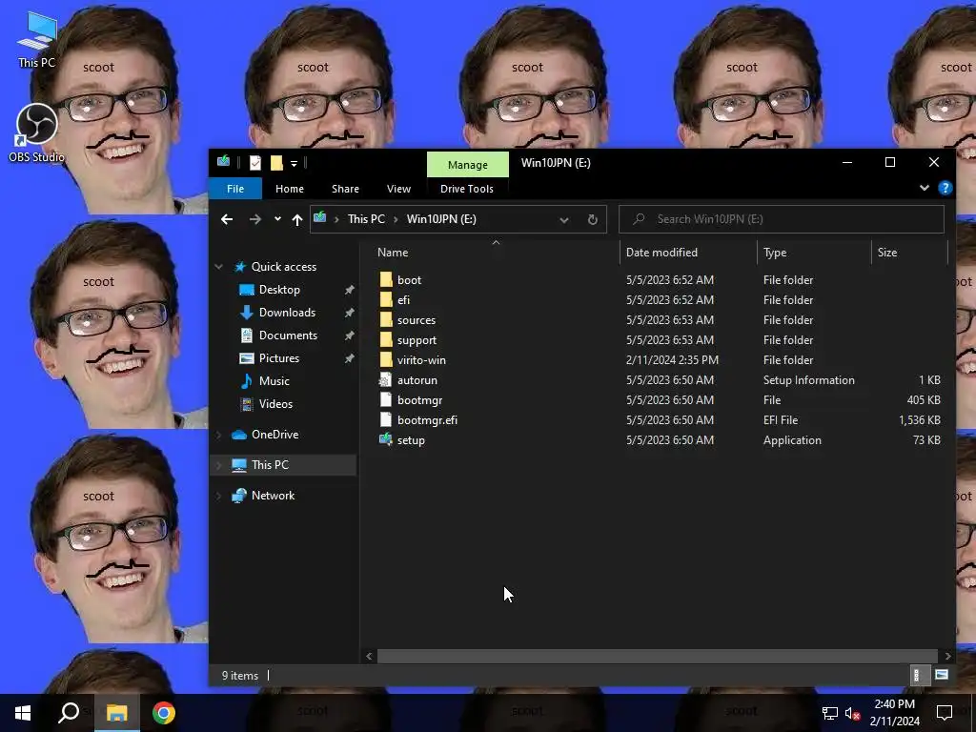Expand the This PC tree node
This screenshot has width=976, height=732.
(x=218, y=465)
